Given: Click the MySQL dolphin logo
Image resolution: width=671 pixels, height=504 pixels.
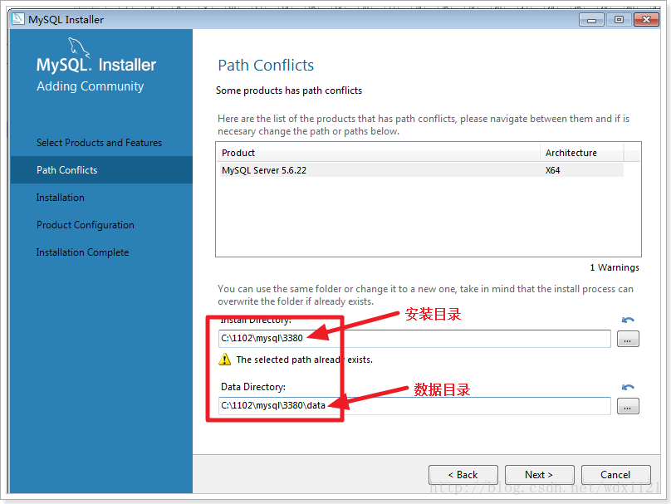Looking at the screenshot, I should click(x=79, y=47).
